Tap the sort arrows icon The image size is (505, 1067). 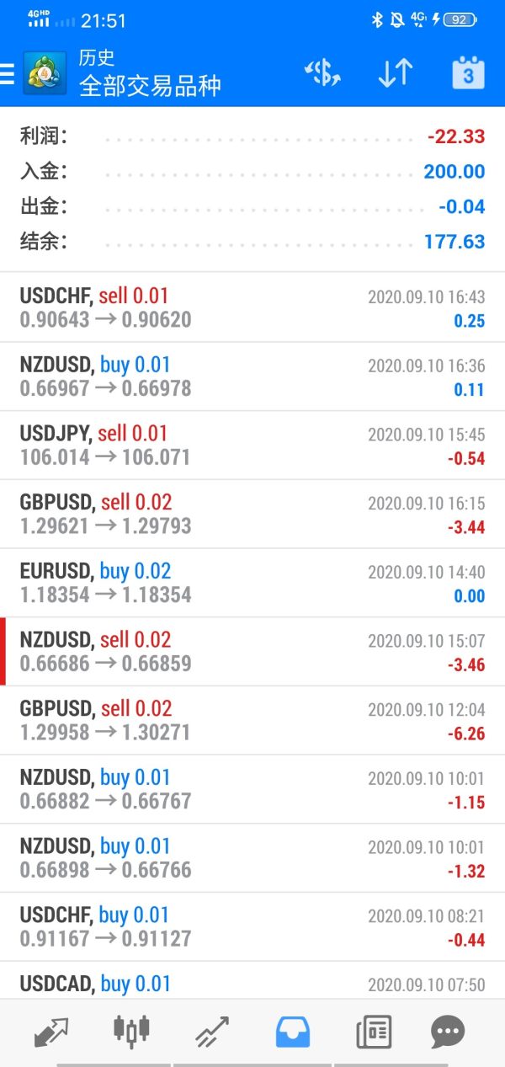[395, 73]
